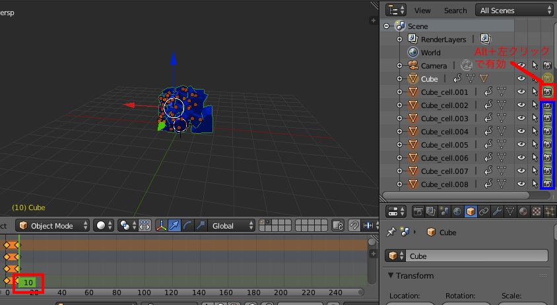Open the outliner Search menu

(455, 11)
